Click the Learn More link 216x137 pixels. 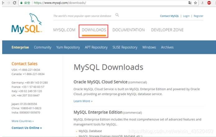[83, 101]
